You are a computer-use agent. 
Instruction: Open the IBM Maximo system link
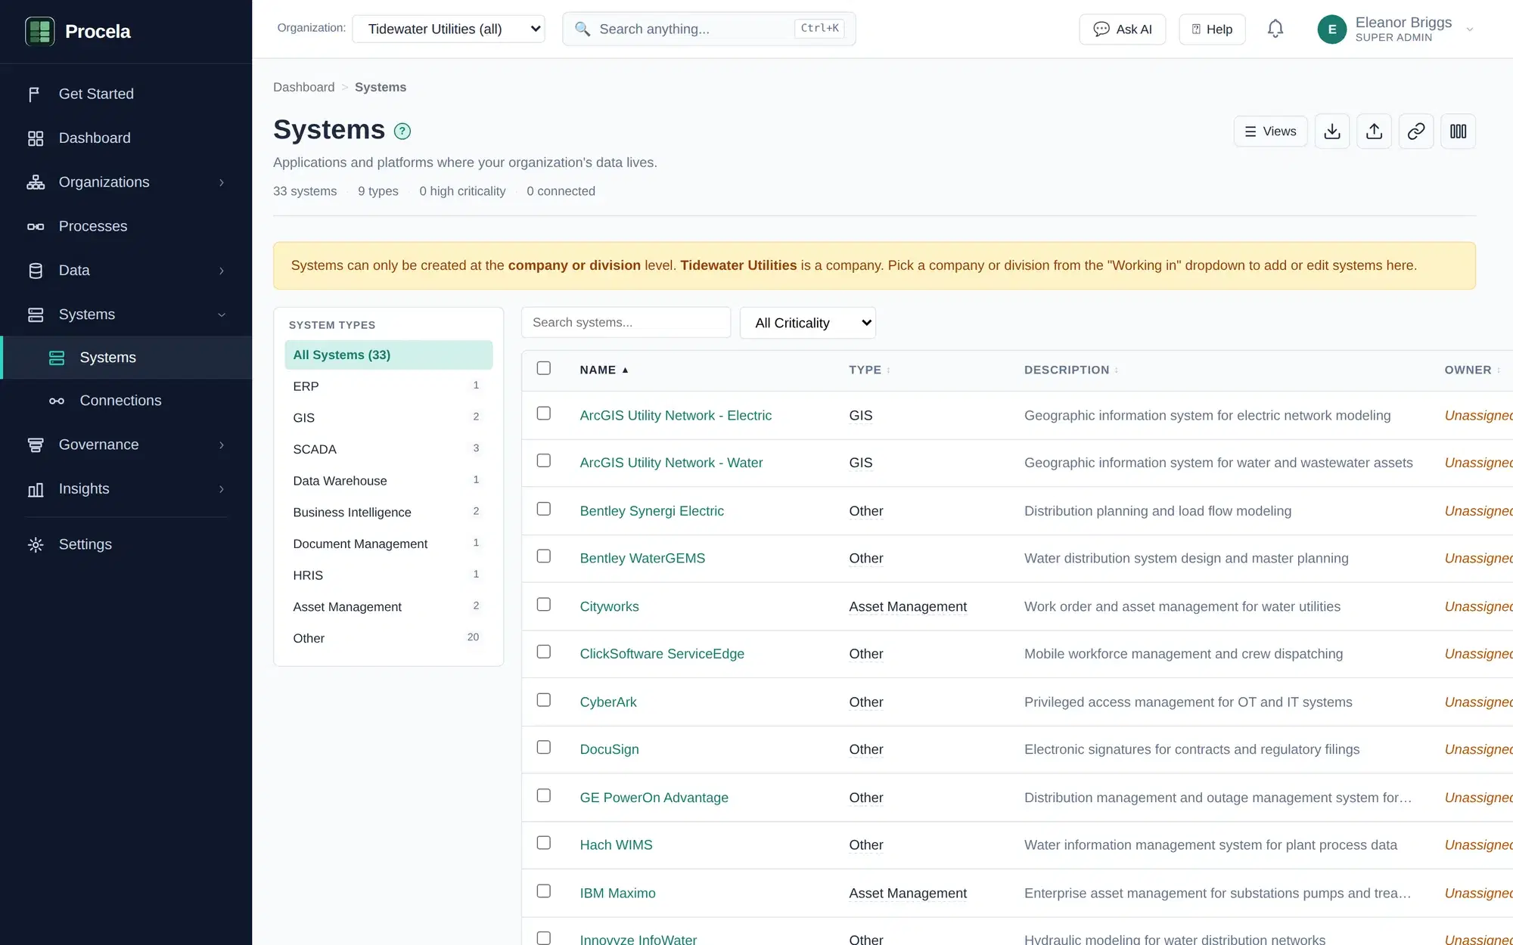pos(617,893)
